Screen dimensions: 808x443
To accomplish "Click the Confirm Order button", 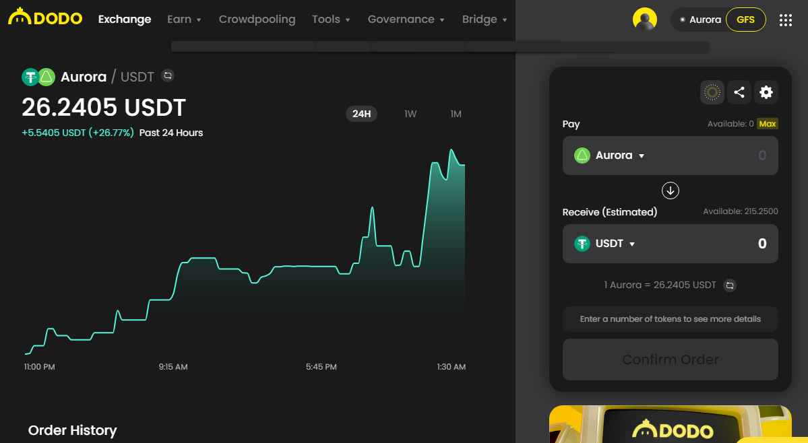I will click(670, 360).
